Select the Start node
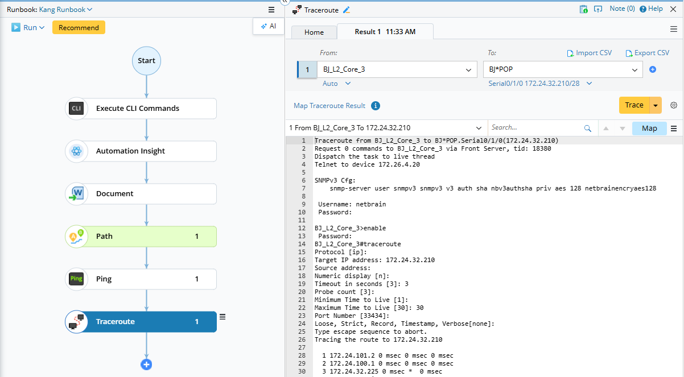The width and height of the screenshot is (684, 377). 146,60
